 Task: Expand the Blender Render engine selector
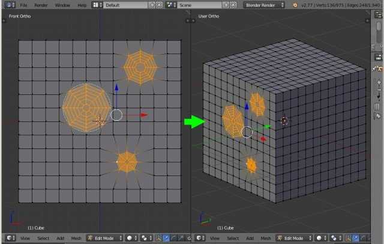[x=264, y=5]
